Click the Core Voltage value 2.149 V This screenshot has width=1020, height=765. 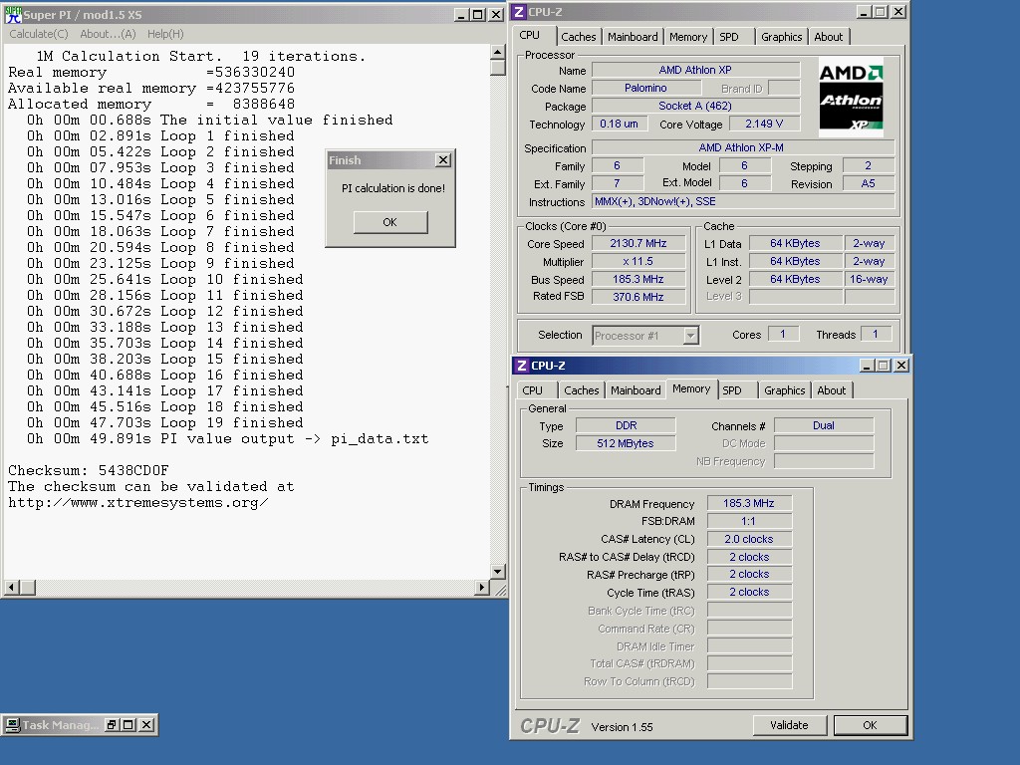coord(764,124)
